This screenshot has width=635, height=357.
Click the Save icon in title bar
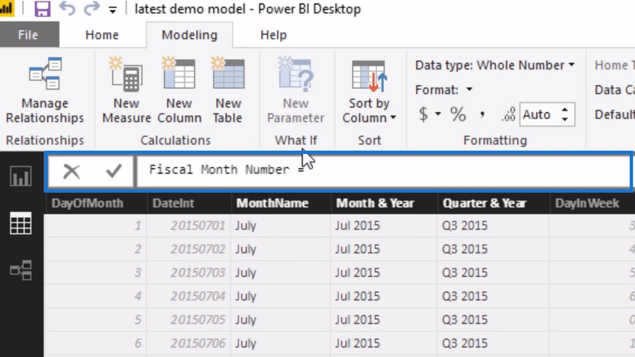(42, 9)
